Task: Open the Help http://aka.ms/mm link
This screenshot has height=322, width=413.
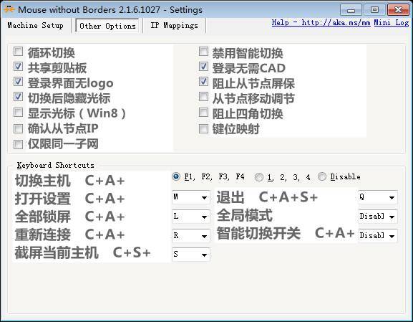Action: click(321, 23)
